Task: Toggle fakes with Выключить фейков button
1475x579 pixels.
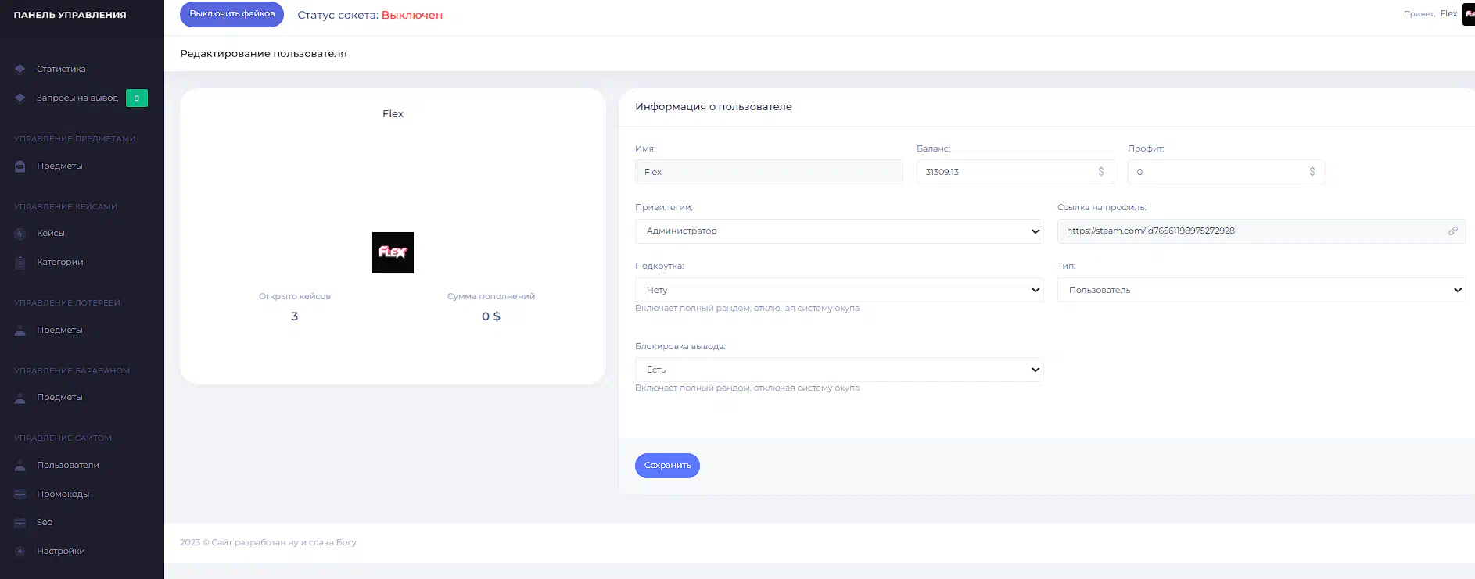Action: click(x=231, y=14)
